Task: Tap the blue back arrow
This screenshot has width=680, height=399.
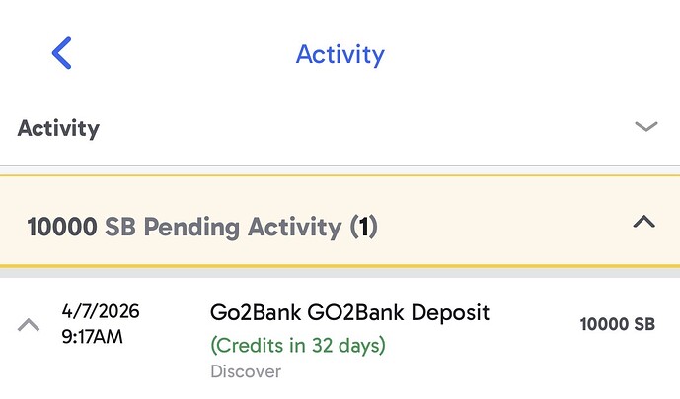Action: pyautogui.click(x=62, y=52)
